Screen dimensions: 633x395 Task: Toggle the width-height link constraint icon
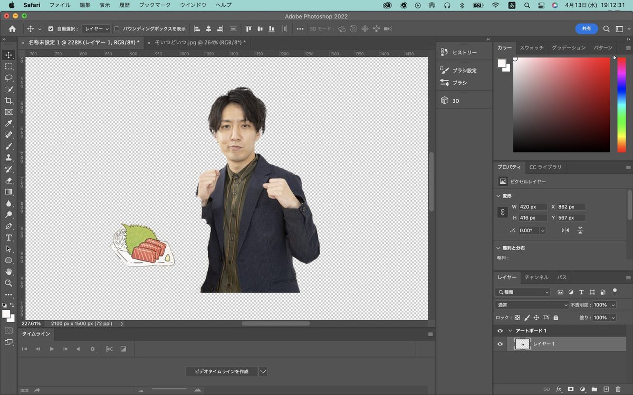coord(503,212)
